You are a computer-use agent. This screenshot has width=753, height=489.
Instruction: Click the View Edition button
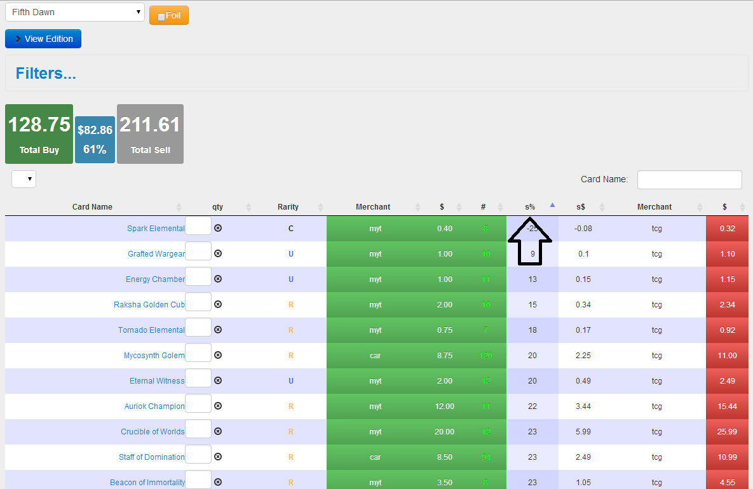[x=43, y=39]
